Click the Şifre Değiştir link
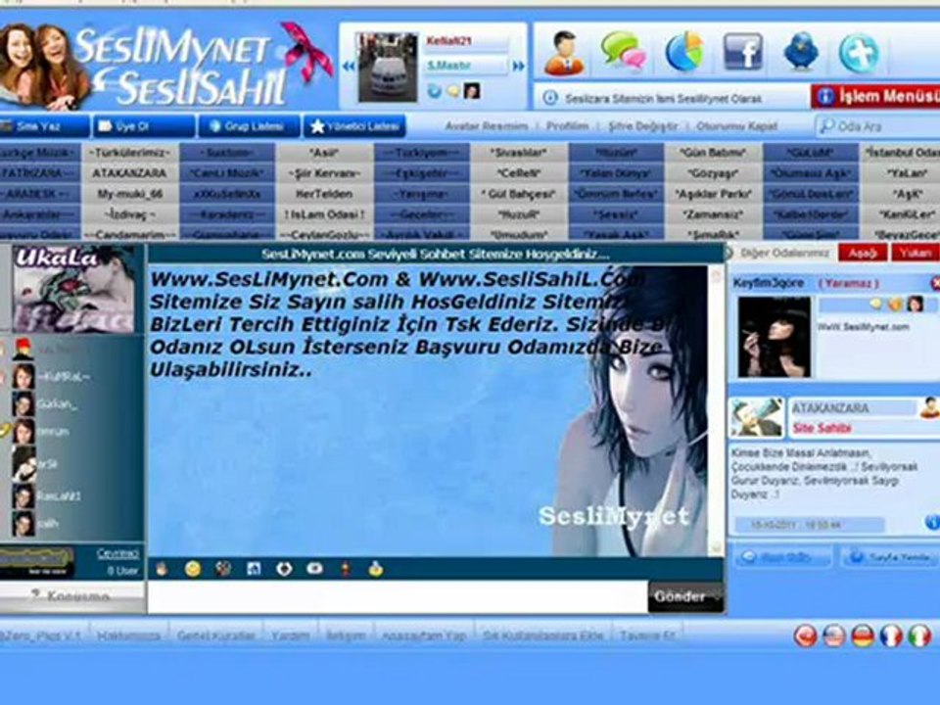The height and width of the screenshot is (705, 940). click(x=642, y=126)
